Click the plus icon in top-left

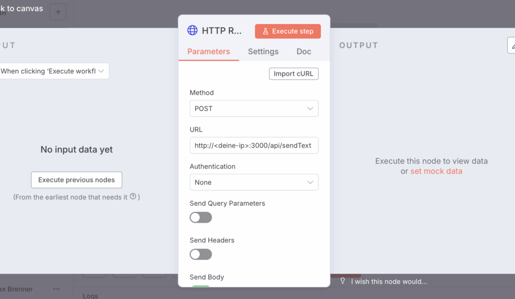pyautogui.click(x=58, y=12)
